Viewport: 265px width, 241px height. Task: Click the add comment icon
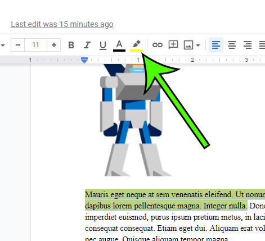point(173,45)
